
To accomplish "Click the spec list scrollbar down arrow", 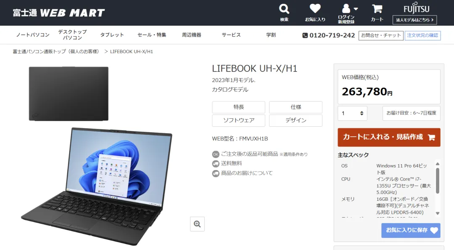I will tap(438, 213).
